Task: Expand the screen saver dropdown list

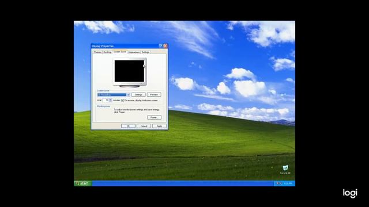Action: coord(129,95)
